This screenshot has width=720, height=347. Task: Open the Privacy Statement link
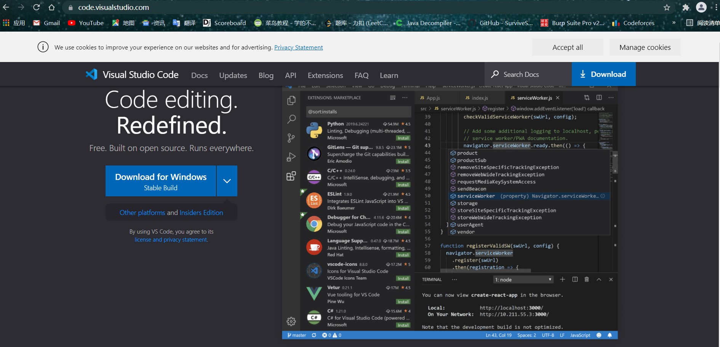tap(299, 47)
